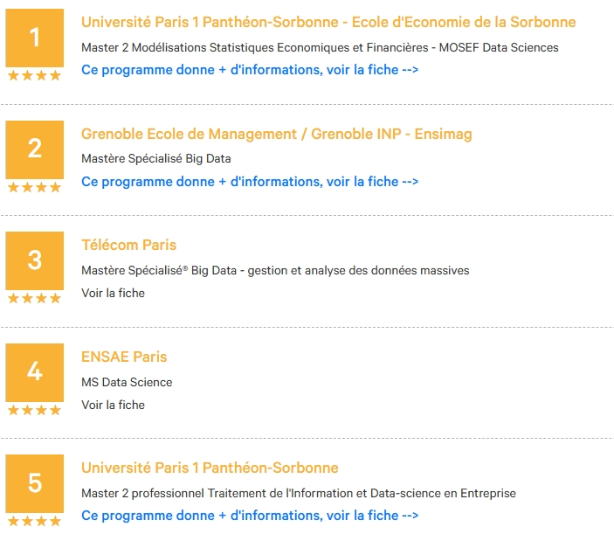Click the orange rank 5 badge
The image size is (614, 534).
pos(34,483)
